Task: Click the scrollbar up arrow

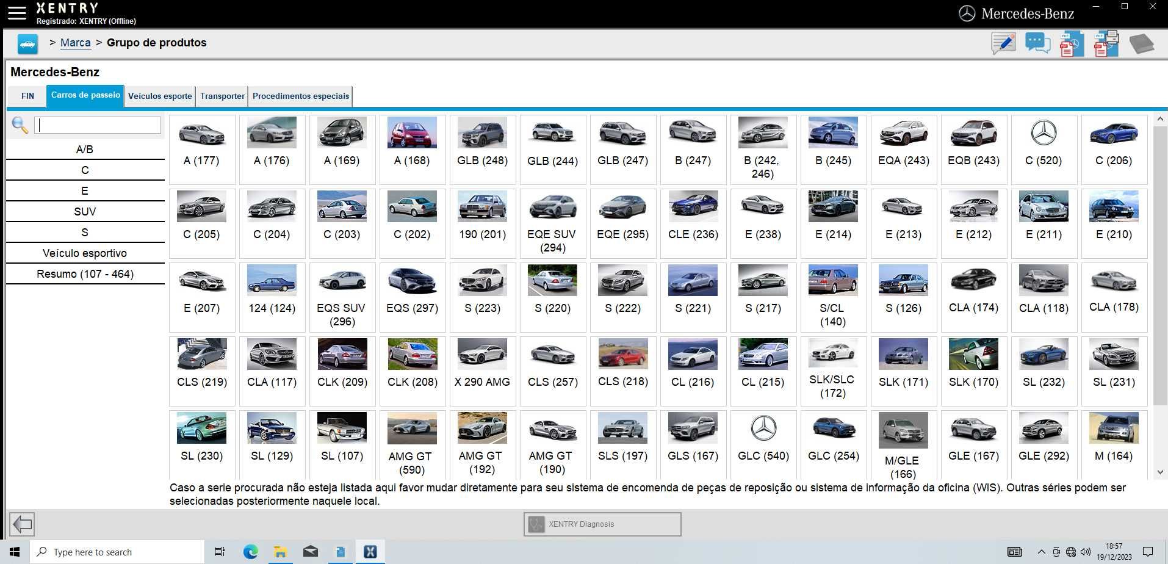Action: coord(1160,120)
